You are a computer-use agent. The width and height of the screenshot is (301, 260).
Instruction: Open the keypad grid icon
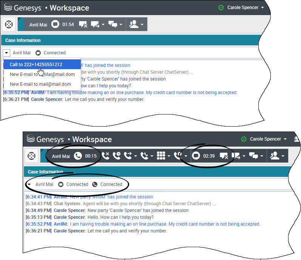click(161, 156)
